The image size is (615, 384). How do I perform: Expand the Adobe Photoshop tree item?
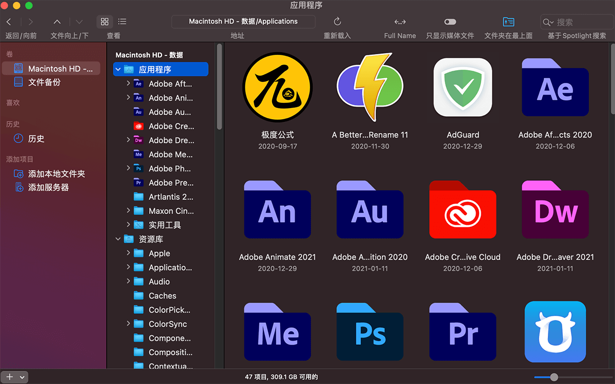coord(128,168)
